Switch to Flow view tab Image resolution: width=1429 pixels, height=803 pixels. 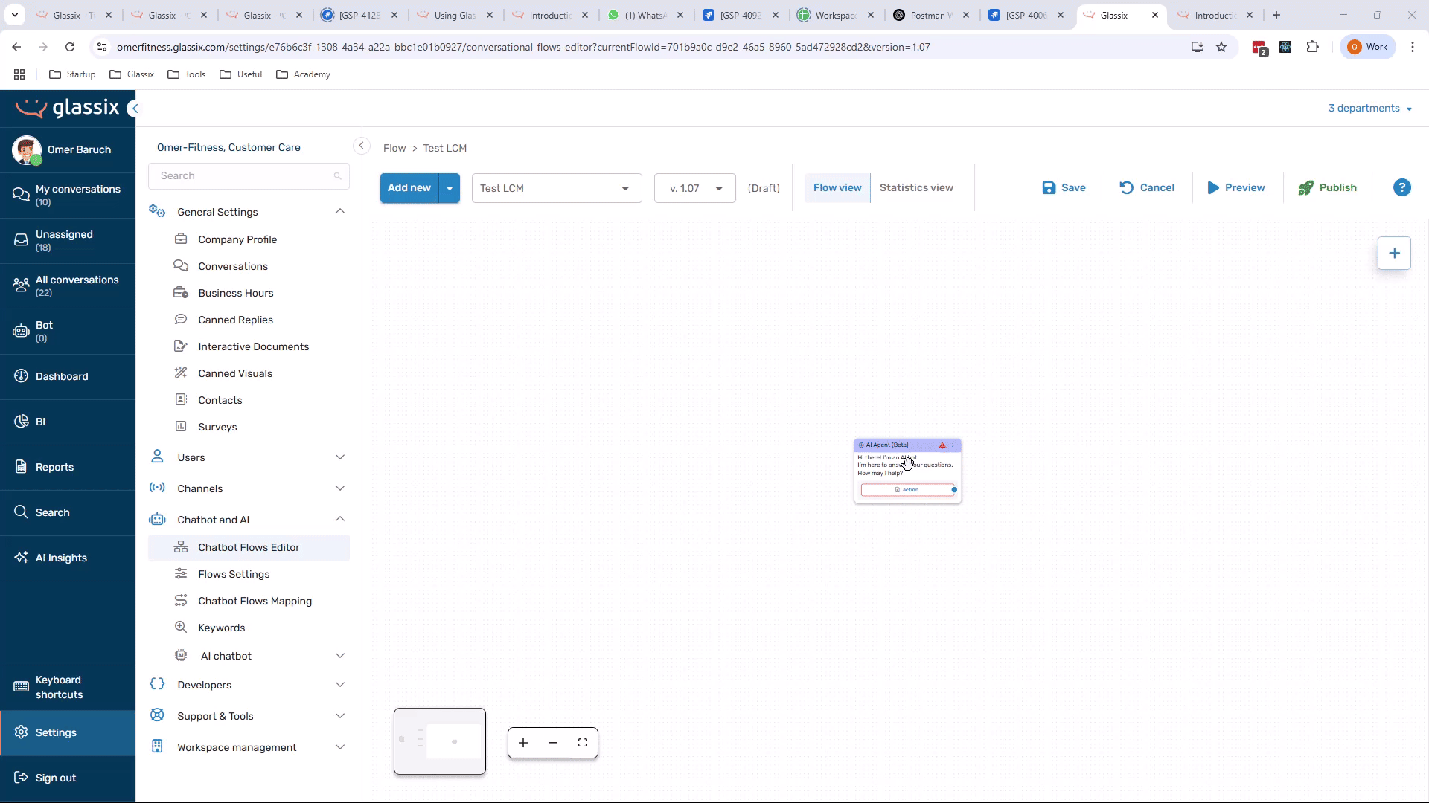tap(837, 187)
